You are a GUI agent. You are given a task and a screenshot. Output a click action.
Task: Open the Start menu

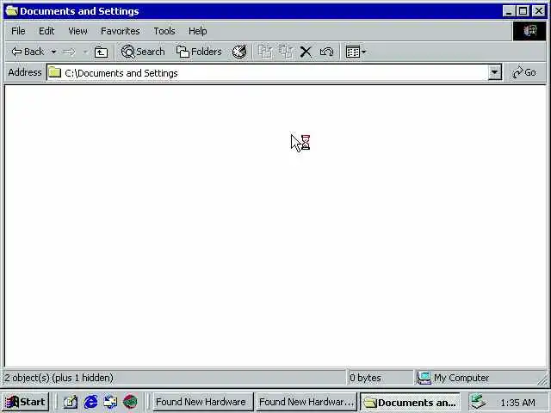tap(26, 402)
